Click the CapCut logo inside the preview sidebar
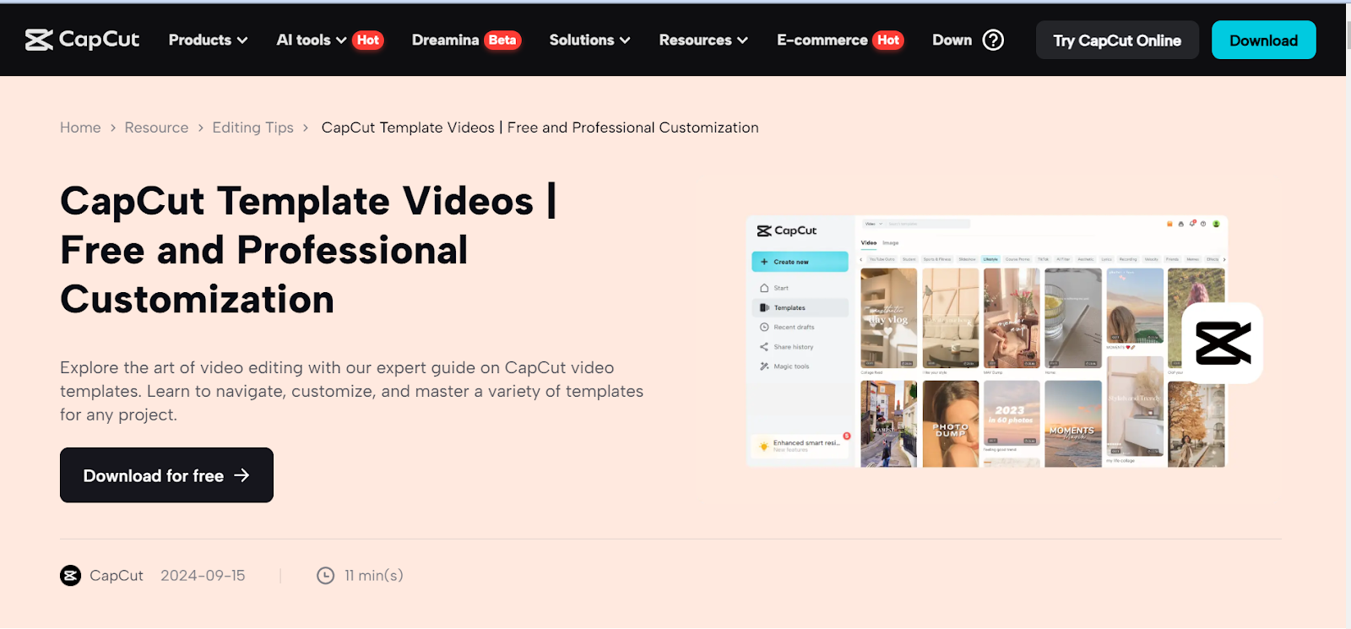This screenshot has width=1351, height=629. [787, 230]
